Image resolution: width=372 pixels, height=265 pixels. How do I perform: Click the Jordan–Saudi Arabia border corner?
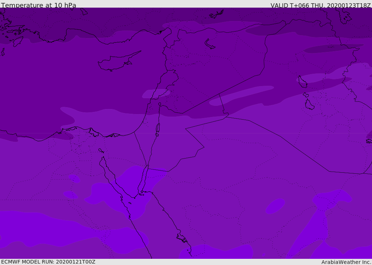(204, 147)
